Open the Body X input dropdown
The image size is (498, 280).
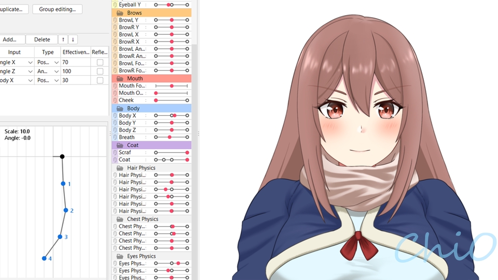(x=30, y=81)
